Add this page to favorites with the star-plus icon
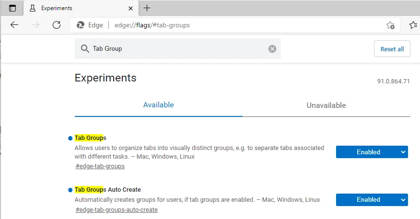420x219 pixels. 390,25
